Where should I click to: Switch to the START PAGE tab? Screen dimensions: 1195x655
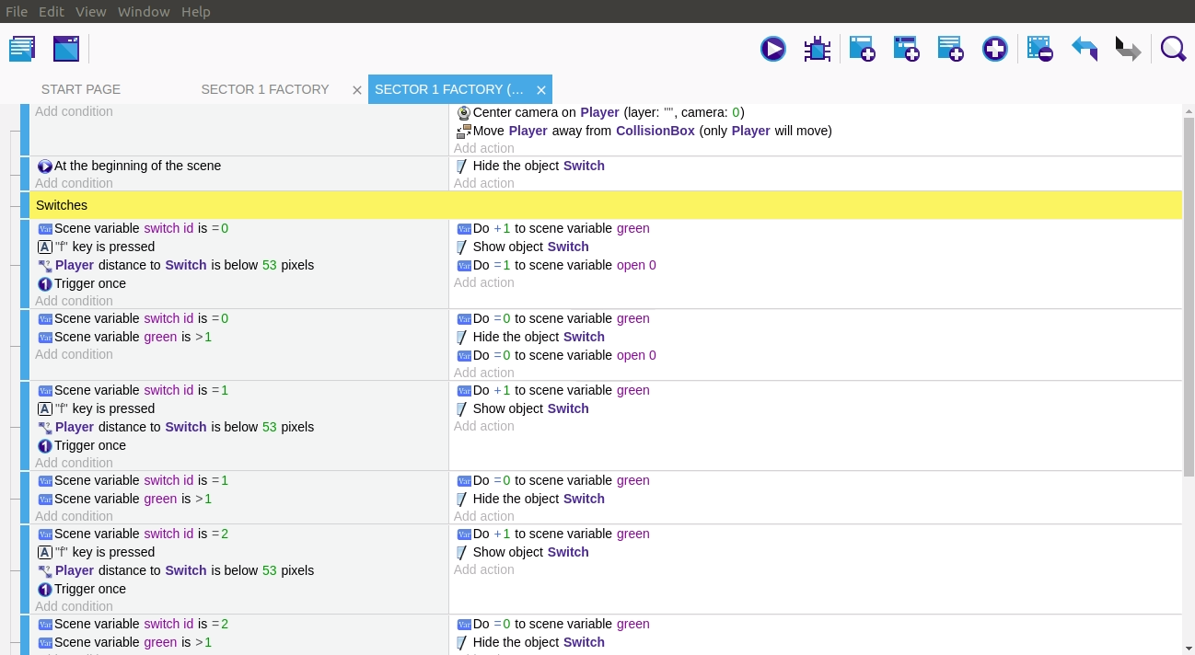pyautogui.click(x=81, y=89)
